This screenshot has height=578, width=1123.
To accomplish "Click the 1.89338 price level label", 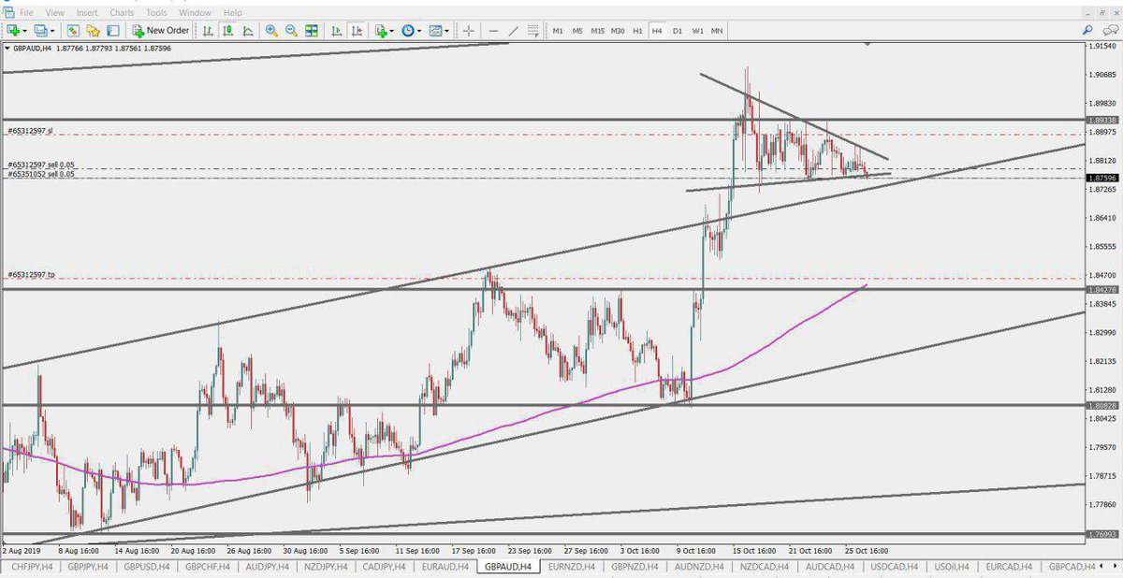I will tap(1101, 121).
